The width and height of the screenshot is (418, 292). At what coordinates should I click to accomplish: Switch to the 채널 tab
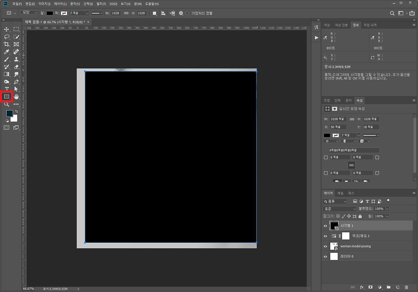click(340, 193)
